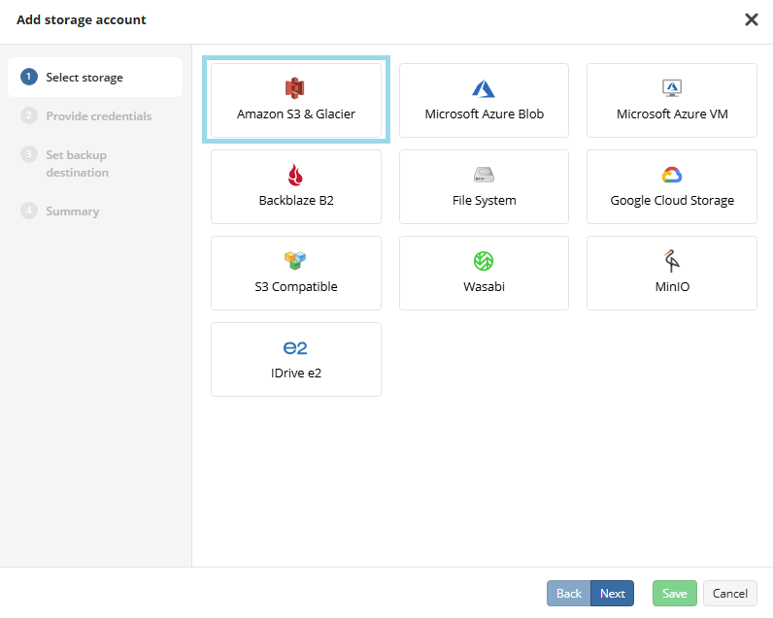Screen dimensions: 773x618
Task: Close the Add storage account dialog
Action: coord(752,19)
